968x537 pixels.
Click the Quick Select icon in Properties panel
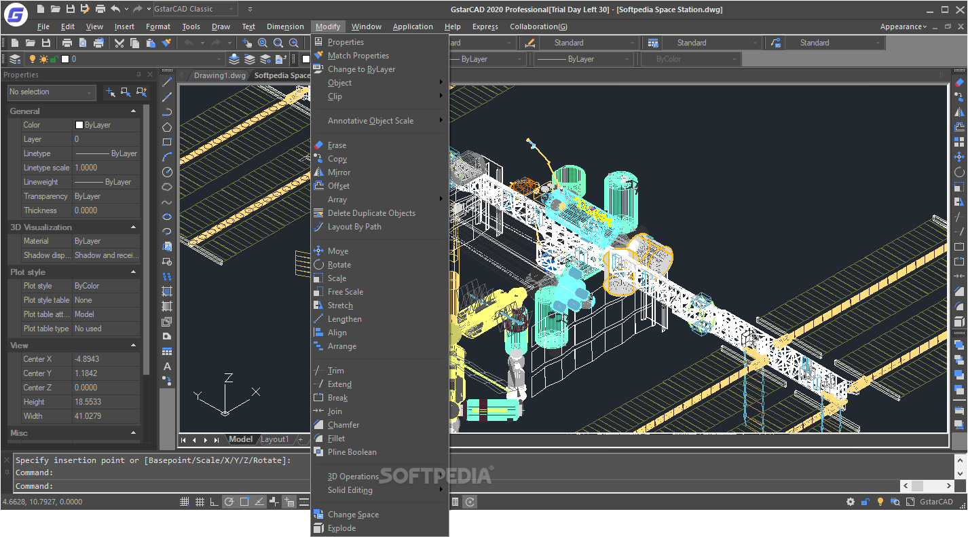(x=141, y=92)
